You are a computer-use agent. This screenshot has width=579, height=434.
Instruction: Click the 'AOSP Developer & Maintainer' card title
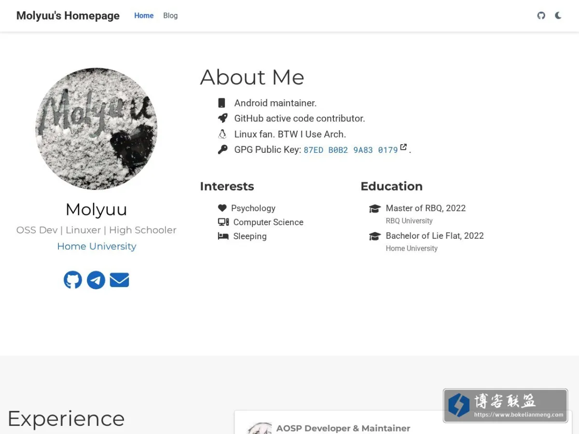point(343,428)
